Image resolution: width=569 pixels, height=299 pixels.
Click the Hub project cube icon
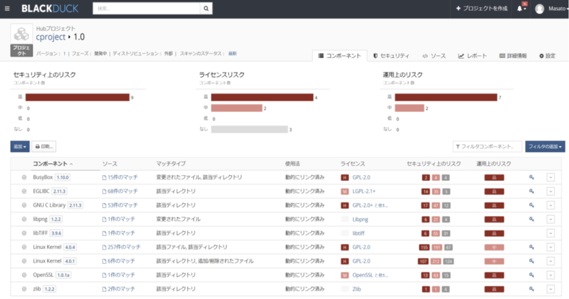click(21, 34)
